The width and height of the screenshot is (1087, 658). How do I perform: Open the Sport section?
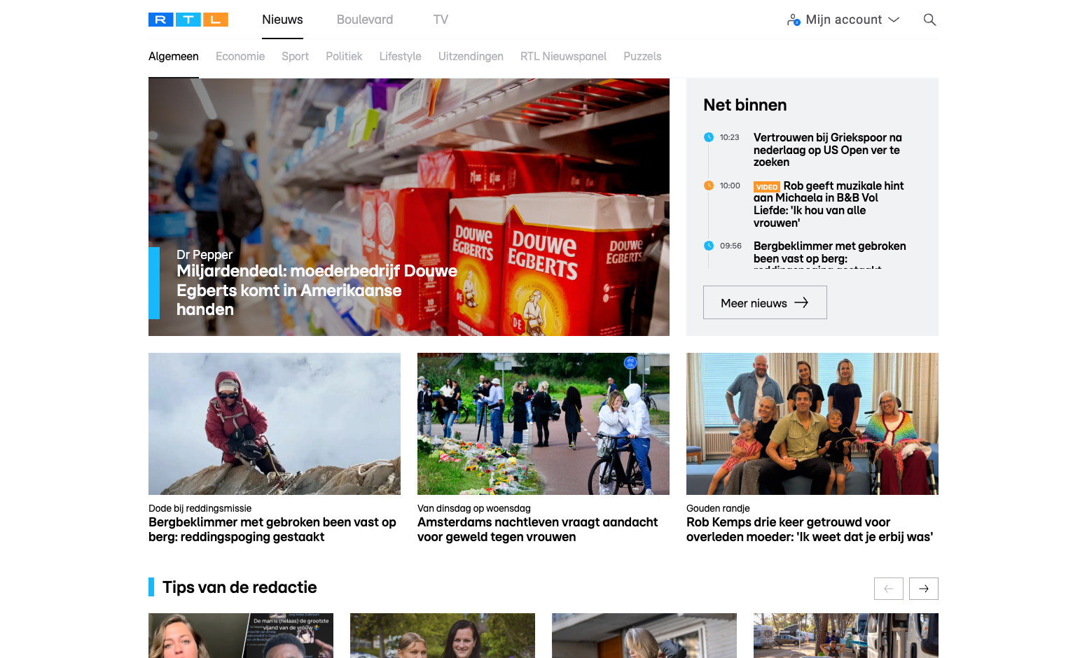295,56
